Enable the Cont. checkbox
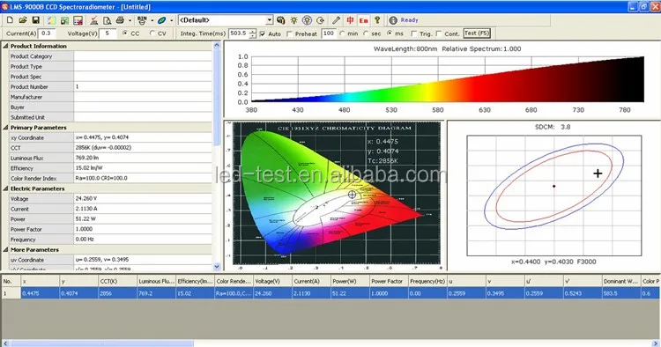661x347 pixels. tap(439, 33)
